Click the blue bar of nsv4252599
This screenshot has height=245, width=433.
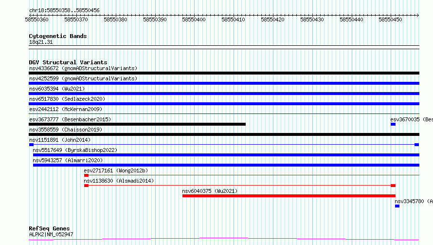click(224, 83)
